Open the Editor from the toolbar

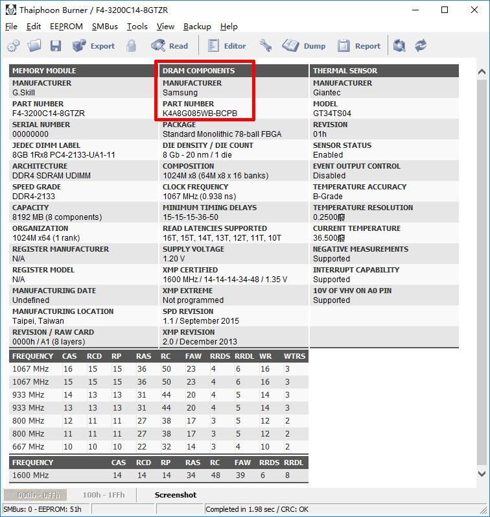(x=227, y=46)
